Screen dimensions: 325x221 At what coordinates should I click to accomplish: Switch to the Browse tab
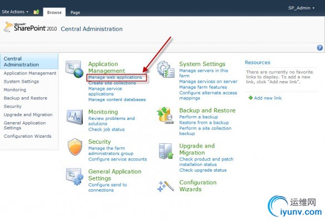(x=54, y=12)
